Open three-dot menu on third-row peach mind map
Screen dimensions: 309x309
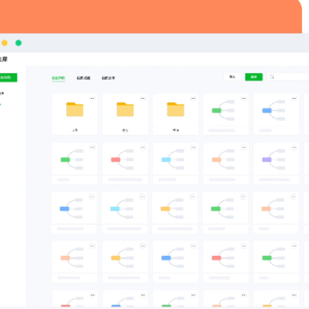294,197
